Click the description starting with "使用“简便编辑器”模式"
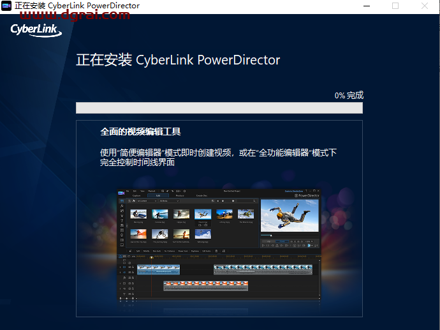This screenshot has height=330, width=440. click(x=218, y=157)
